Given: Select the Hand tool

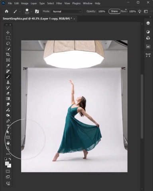Looking at the screenshot, I should pyautogui.click(x=8, y=143).
